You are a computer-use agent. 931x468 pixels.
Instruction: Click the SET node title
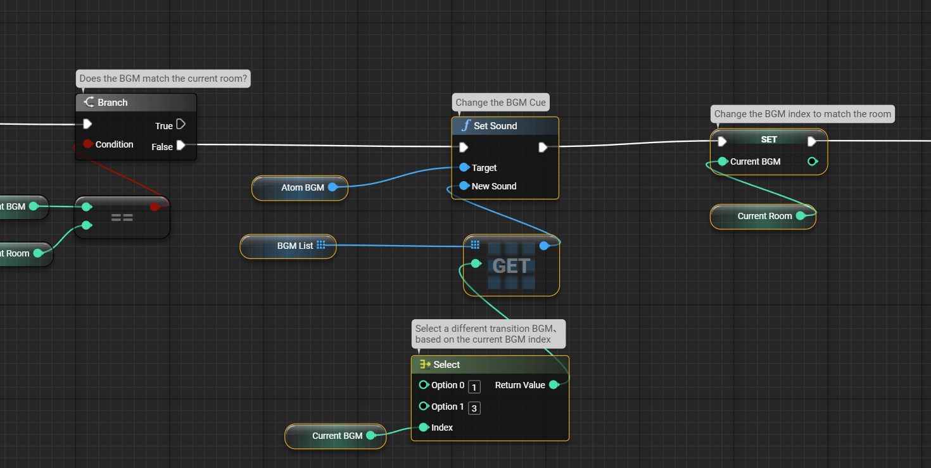(x=769, y=139)
